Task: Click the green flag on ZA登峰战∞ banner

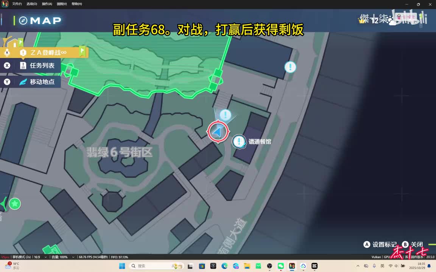Action: tap(82, 51)
